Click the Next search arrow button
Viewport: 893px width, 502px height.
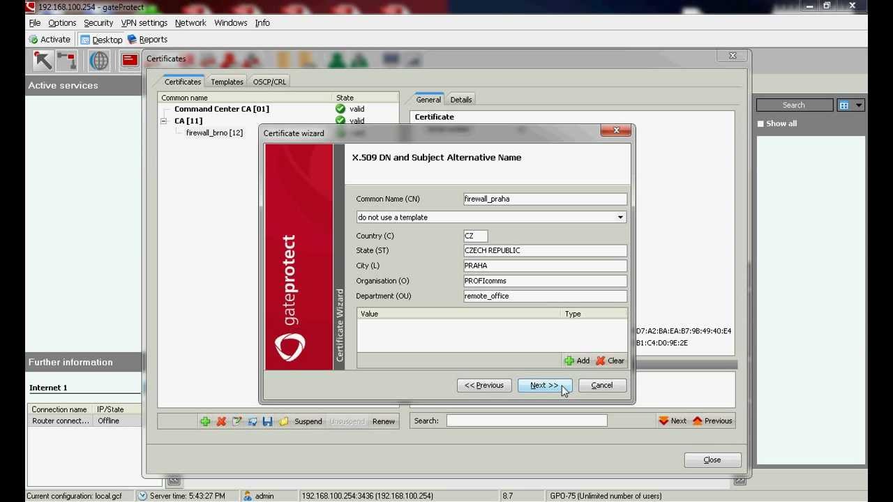pos(673,421)
